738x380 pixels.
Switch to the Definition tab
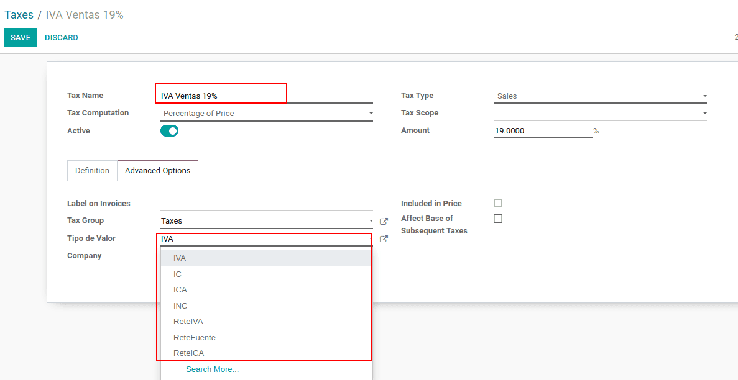coord(92,171)
